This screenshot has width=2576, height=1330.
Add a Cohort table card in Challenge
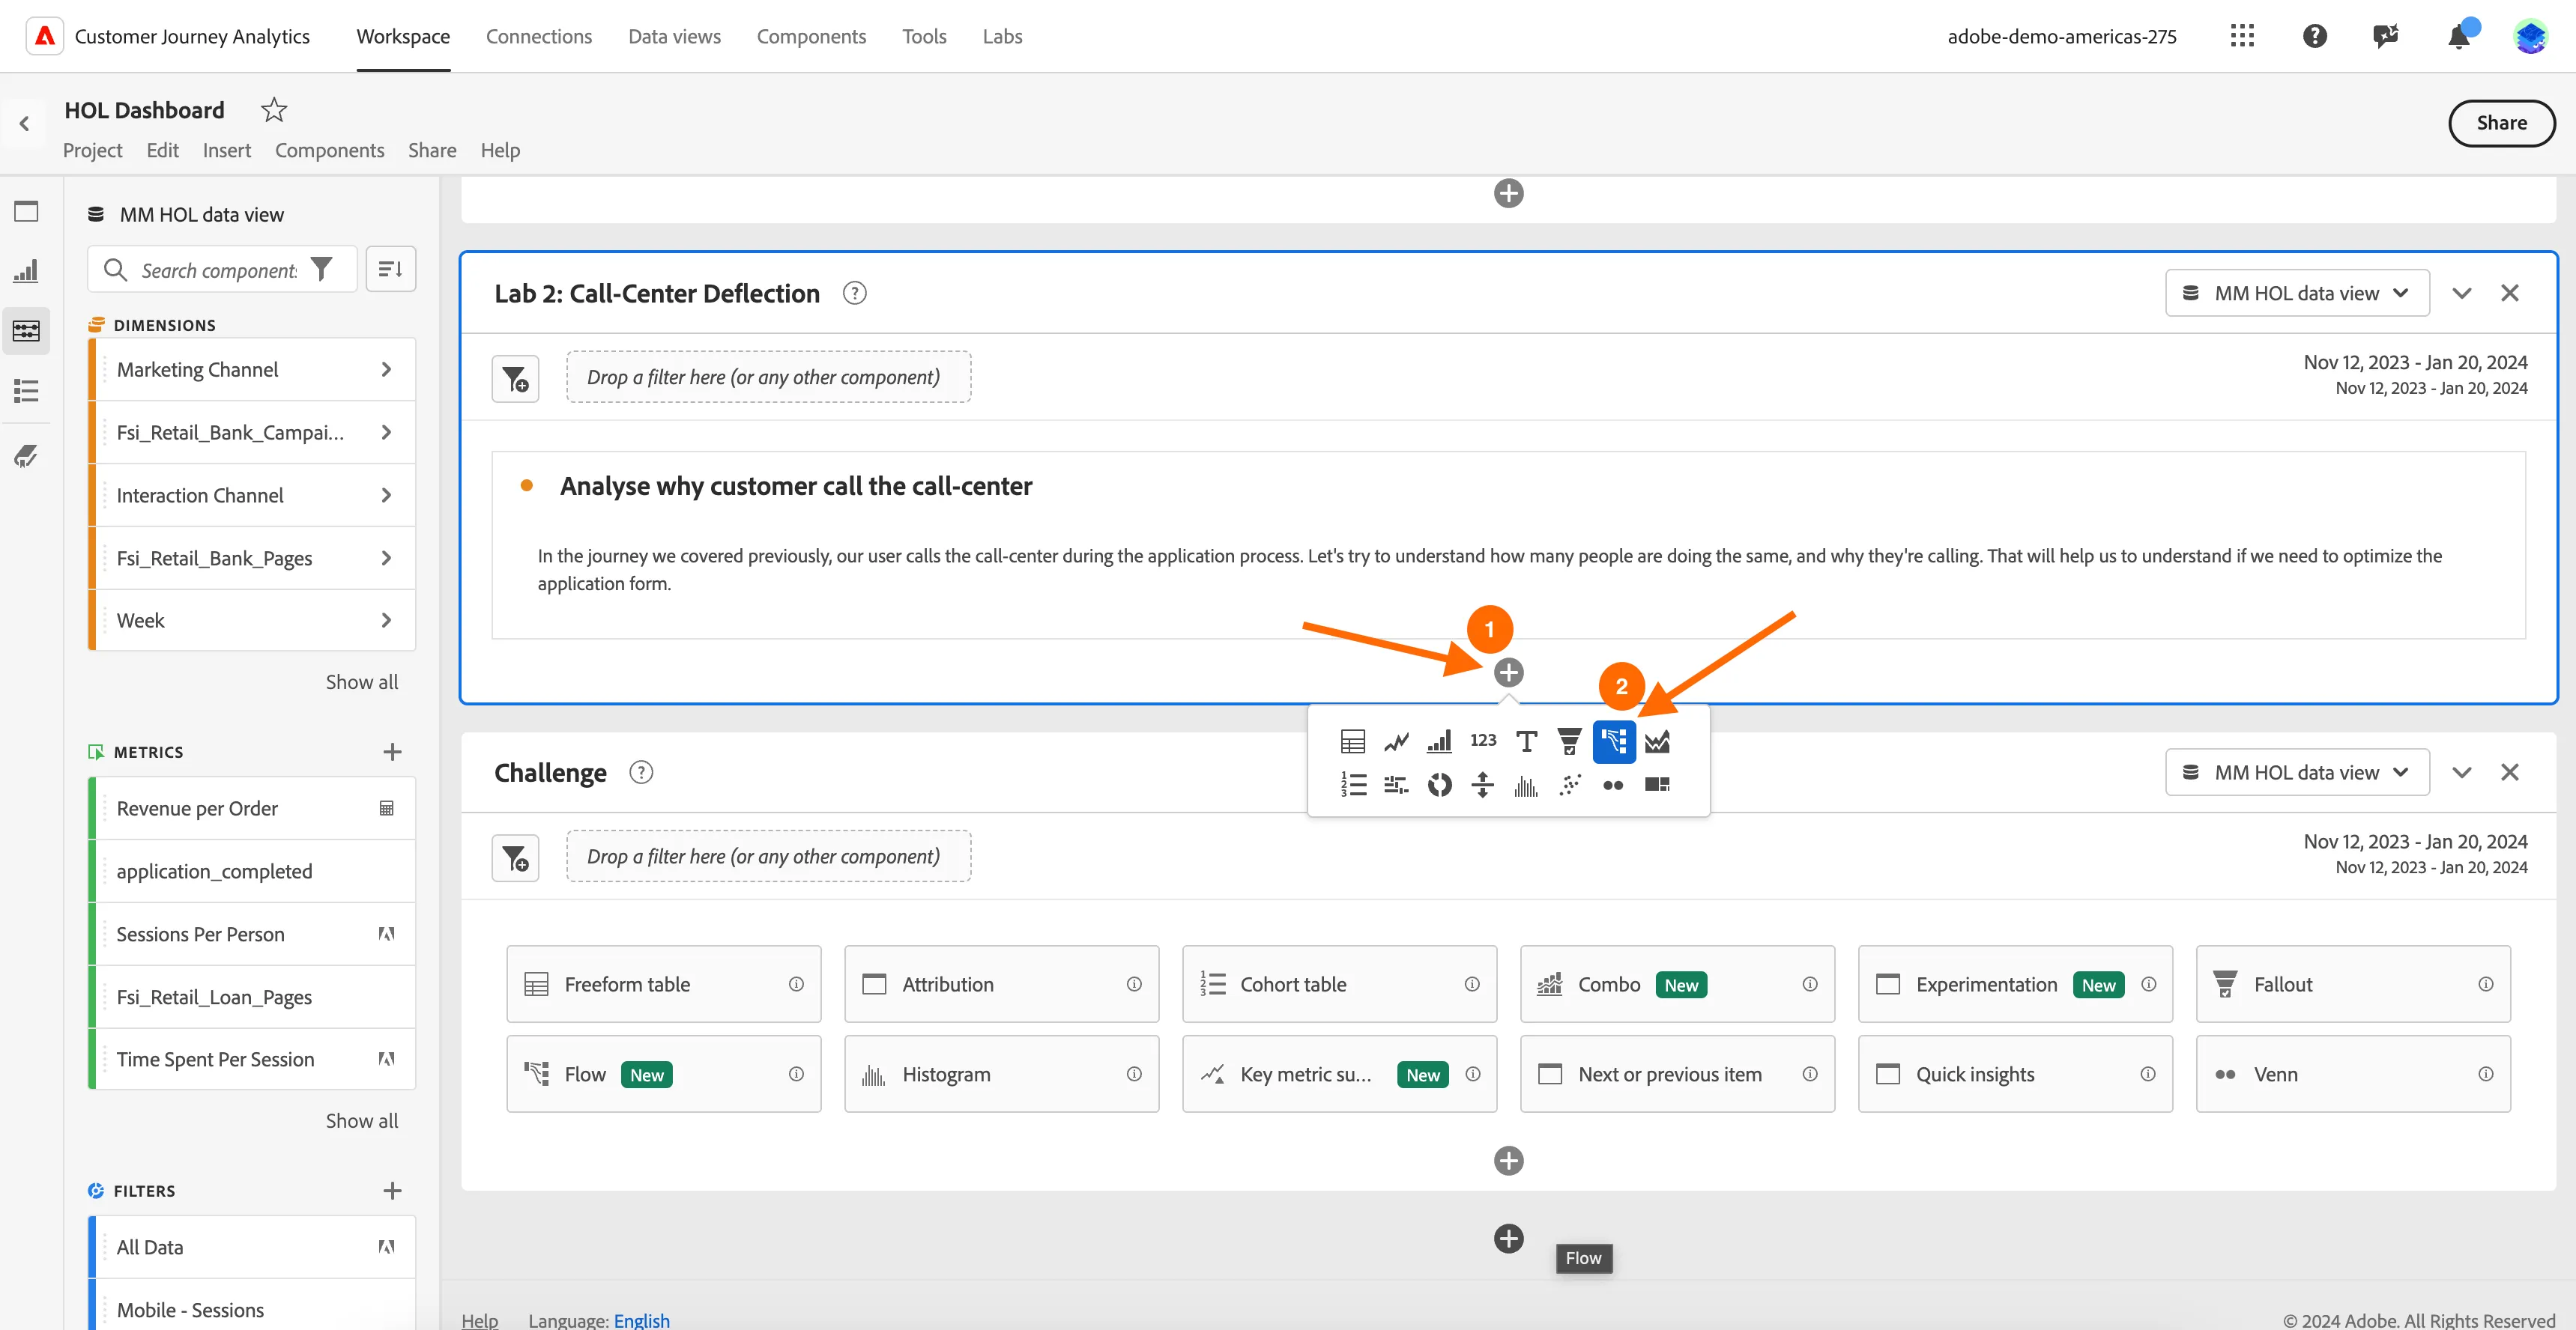1339,984
